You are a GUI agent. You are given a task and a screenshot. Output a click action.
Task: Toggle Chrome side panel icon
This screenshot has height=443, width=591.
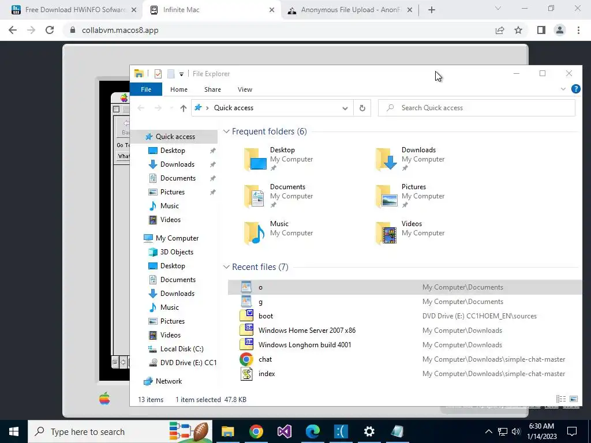click(x=541, y=30)
